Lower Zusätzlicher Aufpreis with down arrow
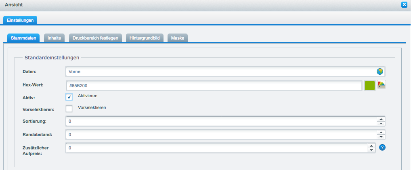Viewport: 411px width, 170px height. point(371,150)
